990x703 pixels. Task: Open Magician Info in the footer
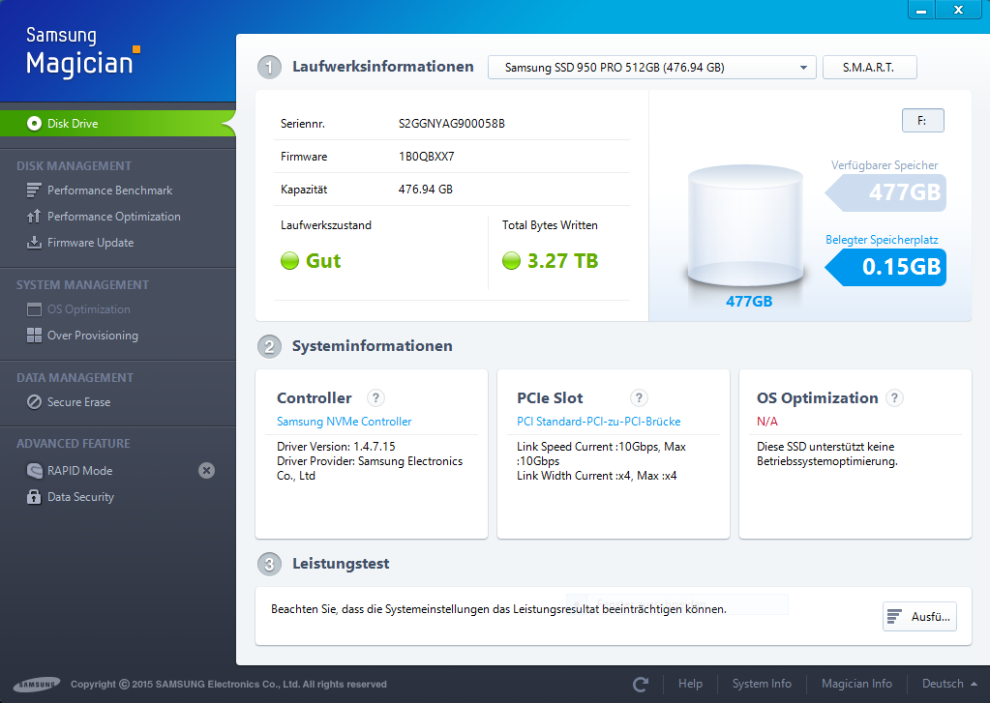pyautogui.click(x=856, y=684)
